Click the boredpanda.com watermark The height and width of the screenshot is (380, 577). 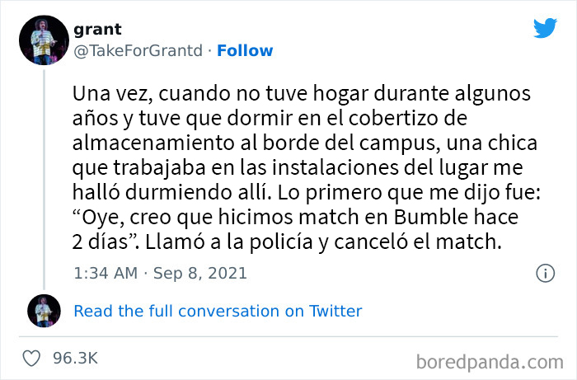(489, 360)
